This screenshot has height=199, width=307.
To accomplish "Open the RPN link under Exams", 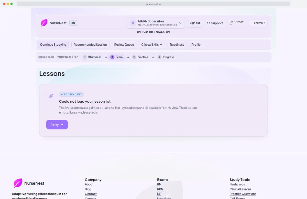I will coord(160,189).
